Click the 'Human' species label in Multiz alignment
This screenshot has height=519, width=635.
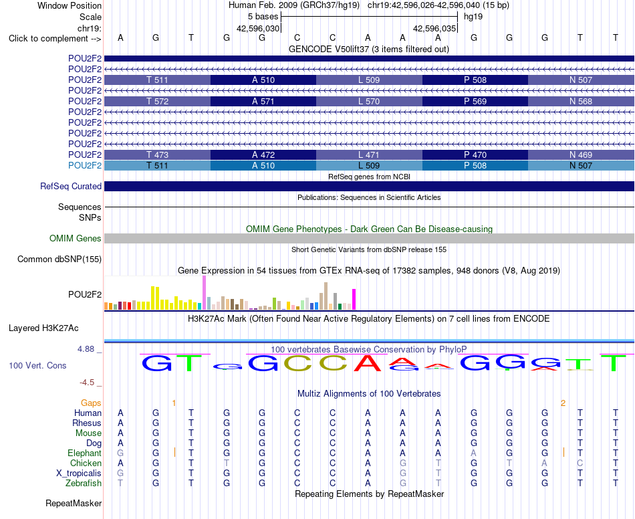coord(88,413)
